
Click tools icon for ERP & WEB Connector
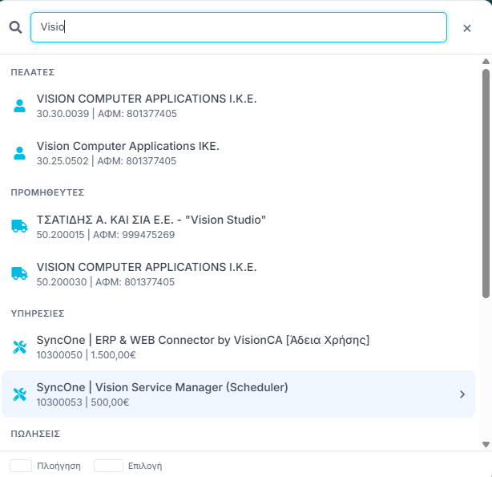19,347
